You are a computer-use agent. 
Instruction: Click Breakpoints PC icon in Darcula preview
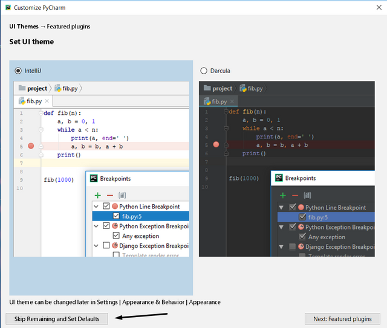[279, 178]
